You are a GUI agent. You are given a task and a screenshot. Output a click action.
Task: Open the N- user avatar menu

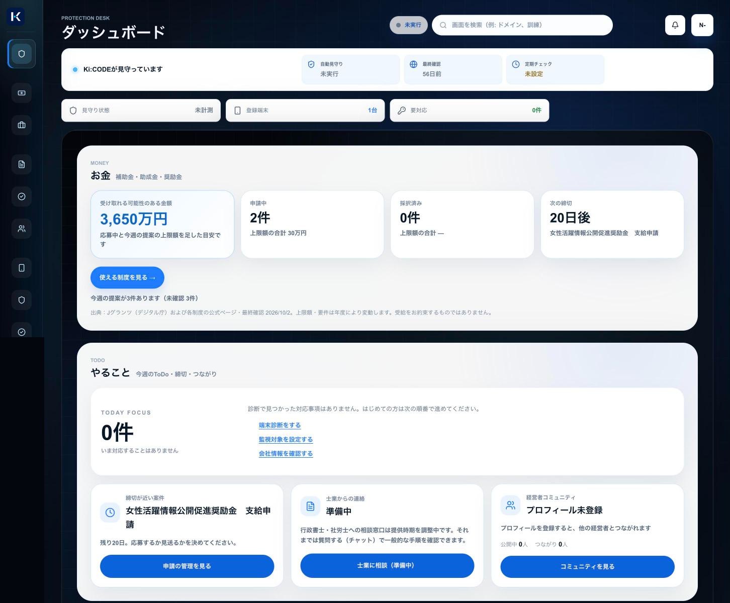pos(702,25)
